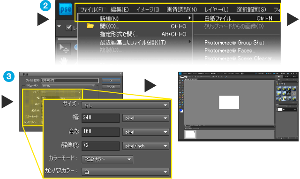Select the Move tool icon

tap(64, 49)
